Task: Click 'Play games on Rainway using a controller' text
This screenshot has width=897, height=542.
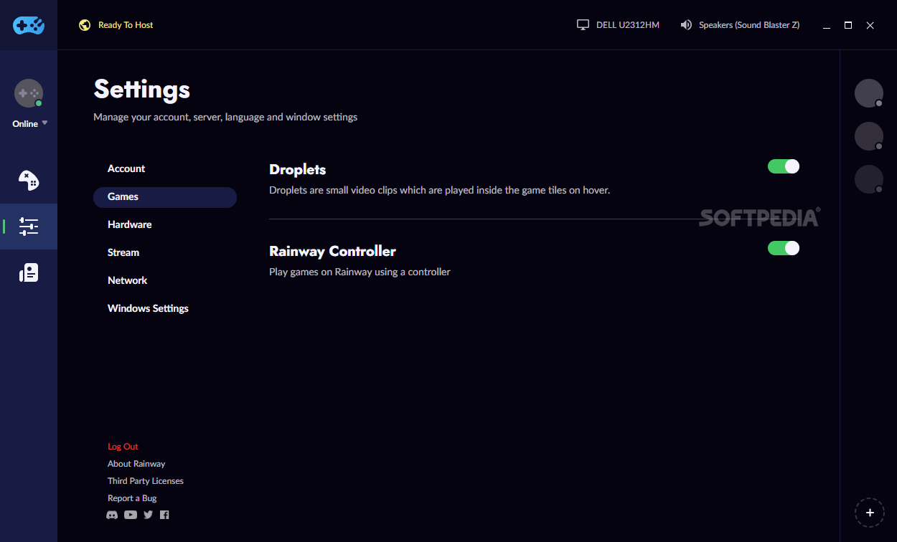Action: click(x=360, y=272)
